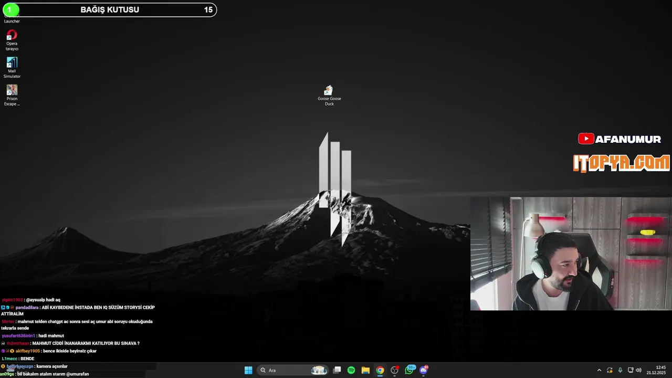The width and height of the screenshot is (672, 378).
Task: Open Discord from the taskbar
Action: 424,370
